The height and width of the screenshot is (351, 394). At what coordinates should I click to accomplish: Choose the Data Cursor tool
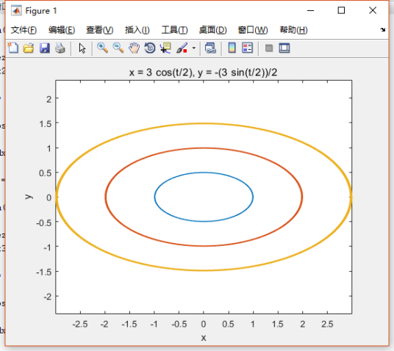pyautogui.click(x=165, y=48)
